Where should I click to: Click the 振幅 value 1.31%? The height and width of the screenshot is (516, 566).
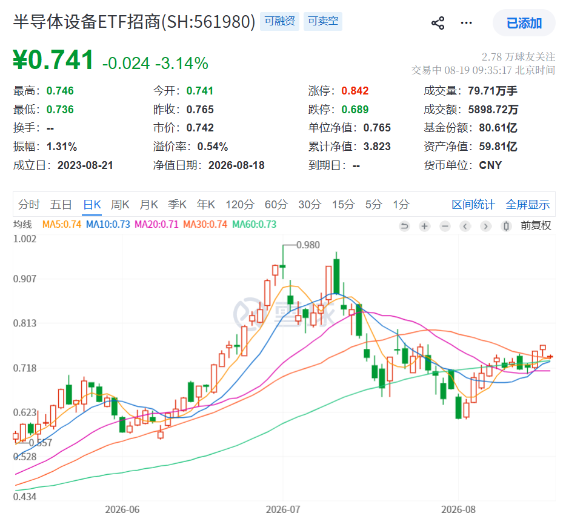(x=62, y=147)
